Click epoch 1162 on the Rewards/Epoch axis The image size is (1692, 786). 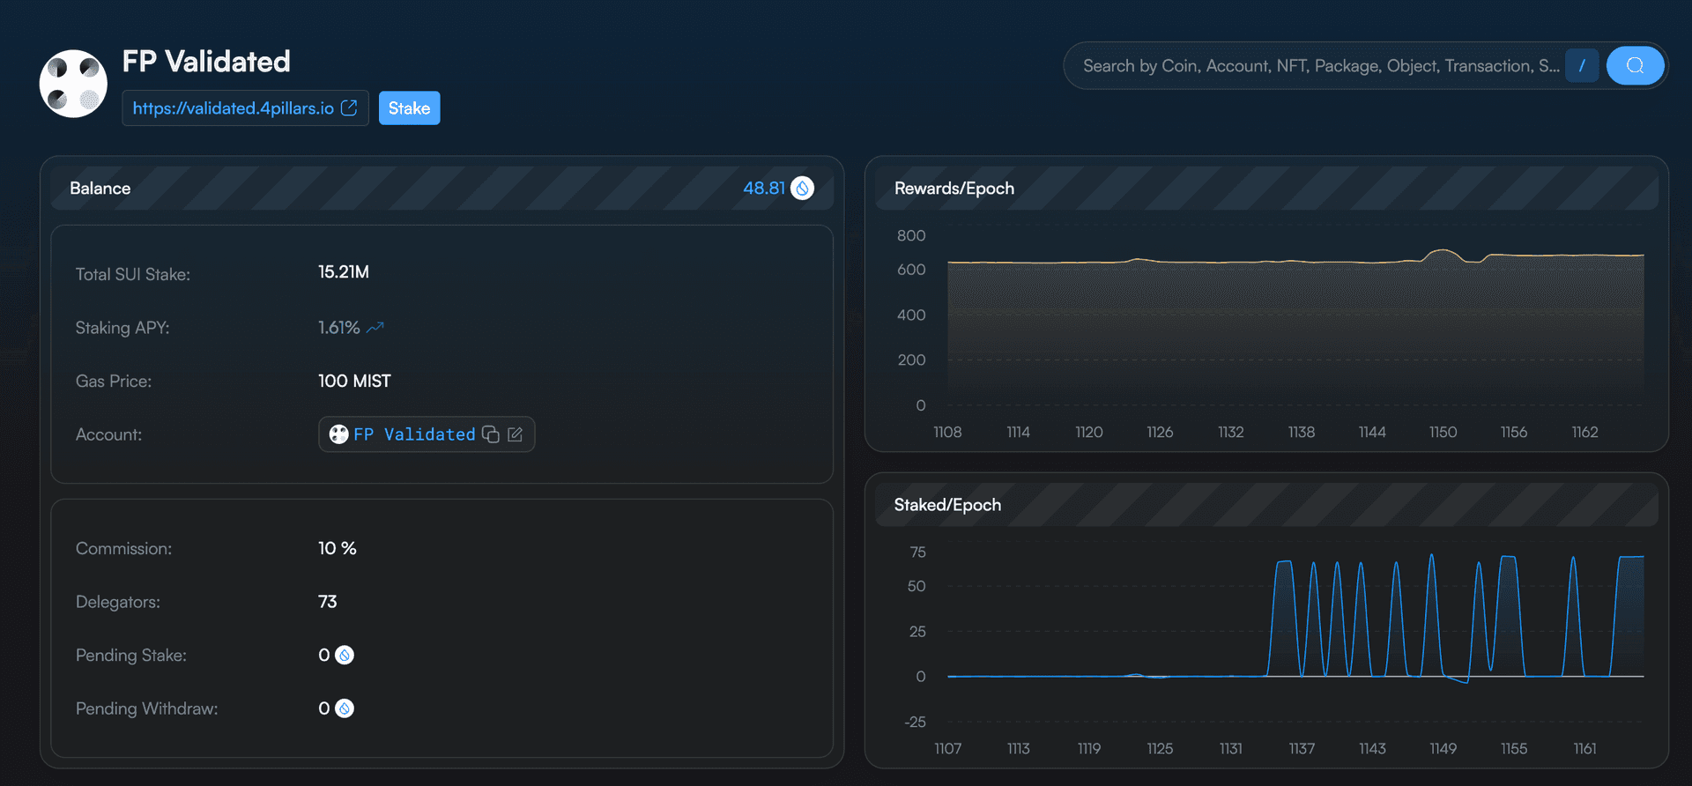point(1584,432)
